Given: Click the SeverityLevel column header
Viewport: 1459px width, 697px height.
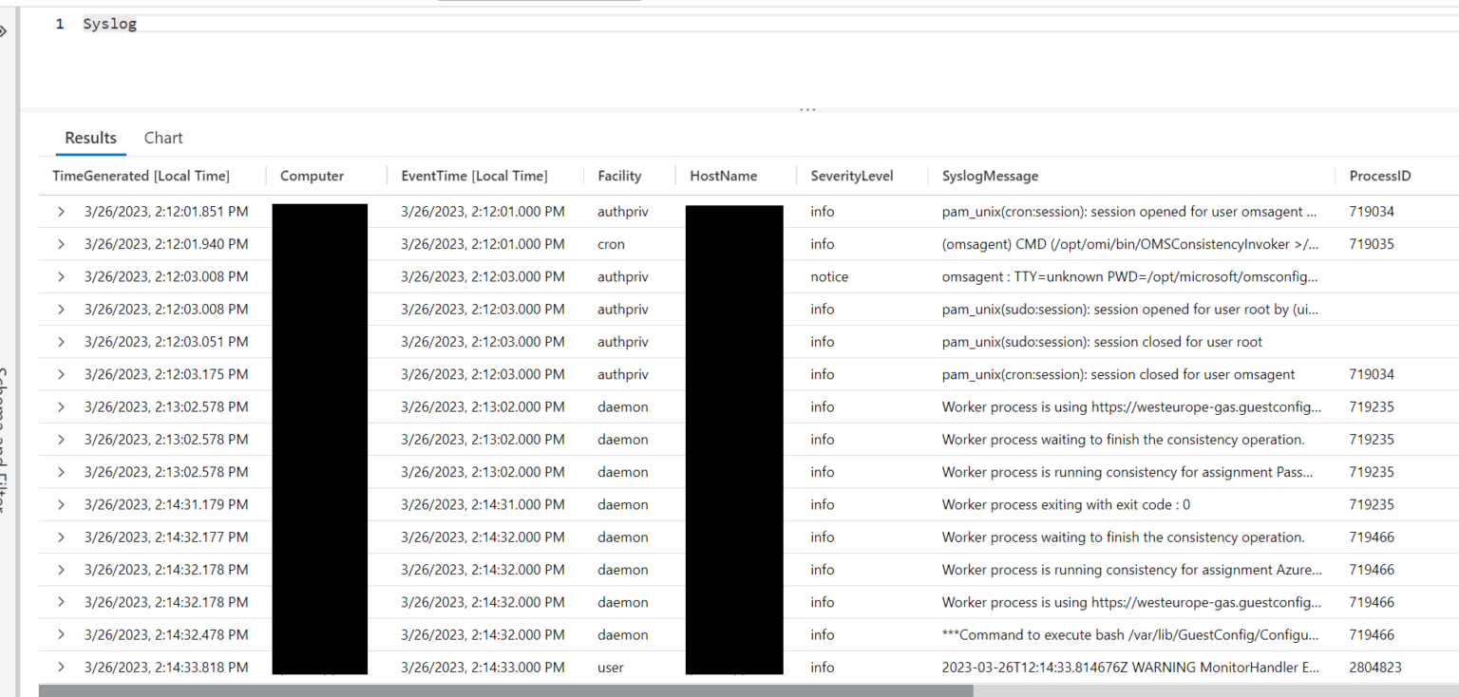Looking at the screenshot, I should pos(851,176).
